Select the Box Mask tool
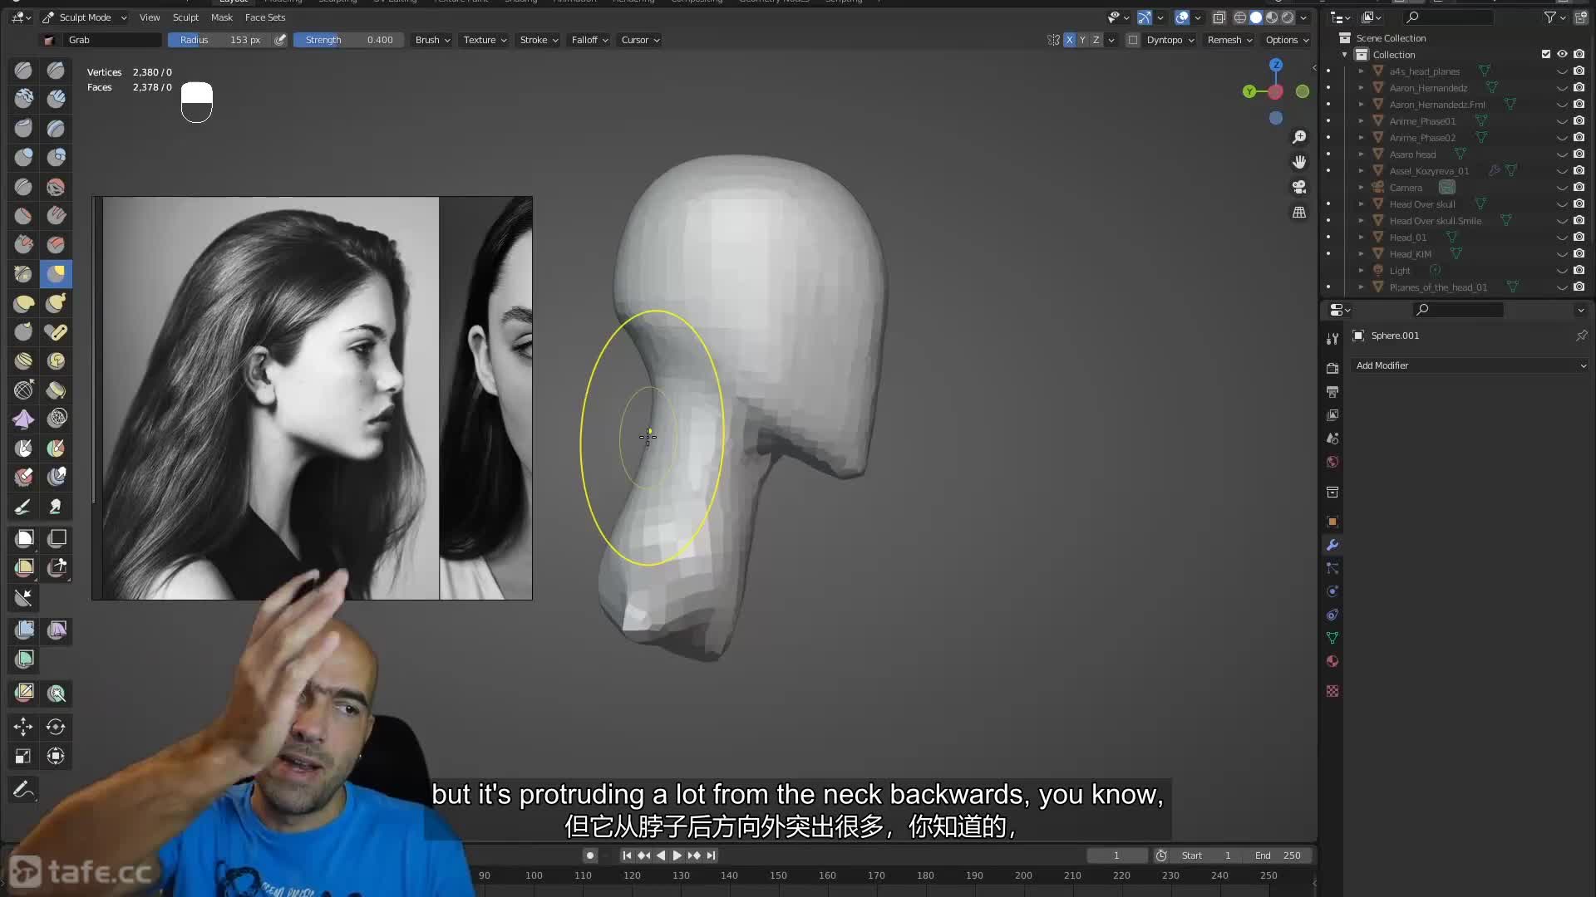 coord(23,538)
